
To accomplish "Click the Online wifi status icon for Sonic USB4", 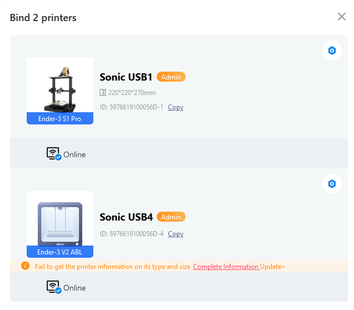I will [x=54, y=287].
